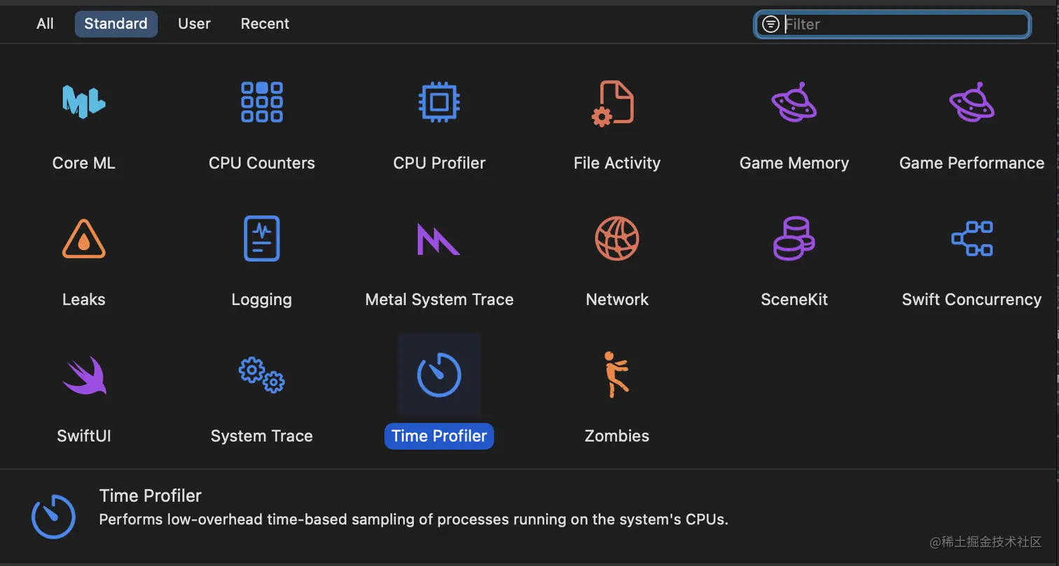Viewport: 1059px width, 566px height.
Task: Click the Game Memory label
Action: 794,163
